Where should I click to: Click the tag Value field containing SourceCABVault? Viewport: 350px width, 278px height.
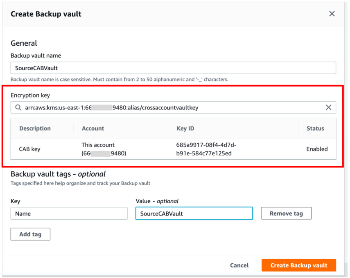pyautogui.click(x=194, y=213)
